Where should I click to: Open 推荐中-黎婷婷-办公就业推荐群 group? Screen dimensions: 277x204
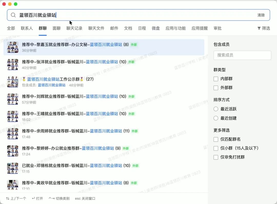104,151
